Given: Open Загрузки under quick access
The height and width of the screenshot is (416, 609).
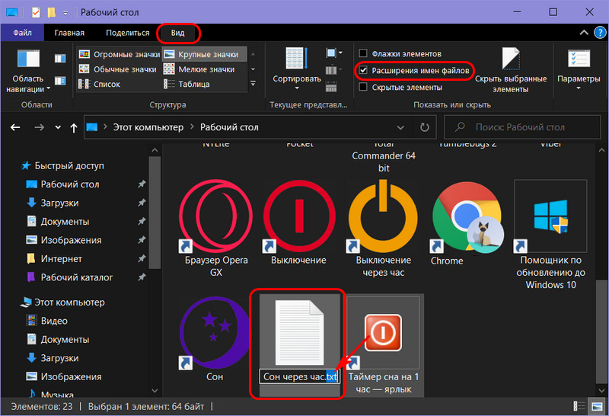Looking at the screenshot, I should pyautogui.click(x=60, y=203).
